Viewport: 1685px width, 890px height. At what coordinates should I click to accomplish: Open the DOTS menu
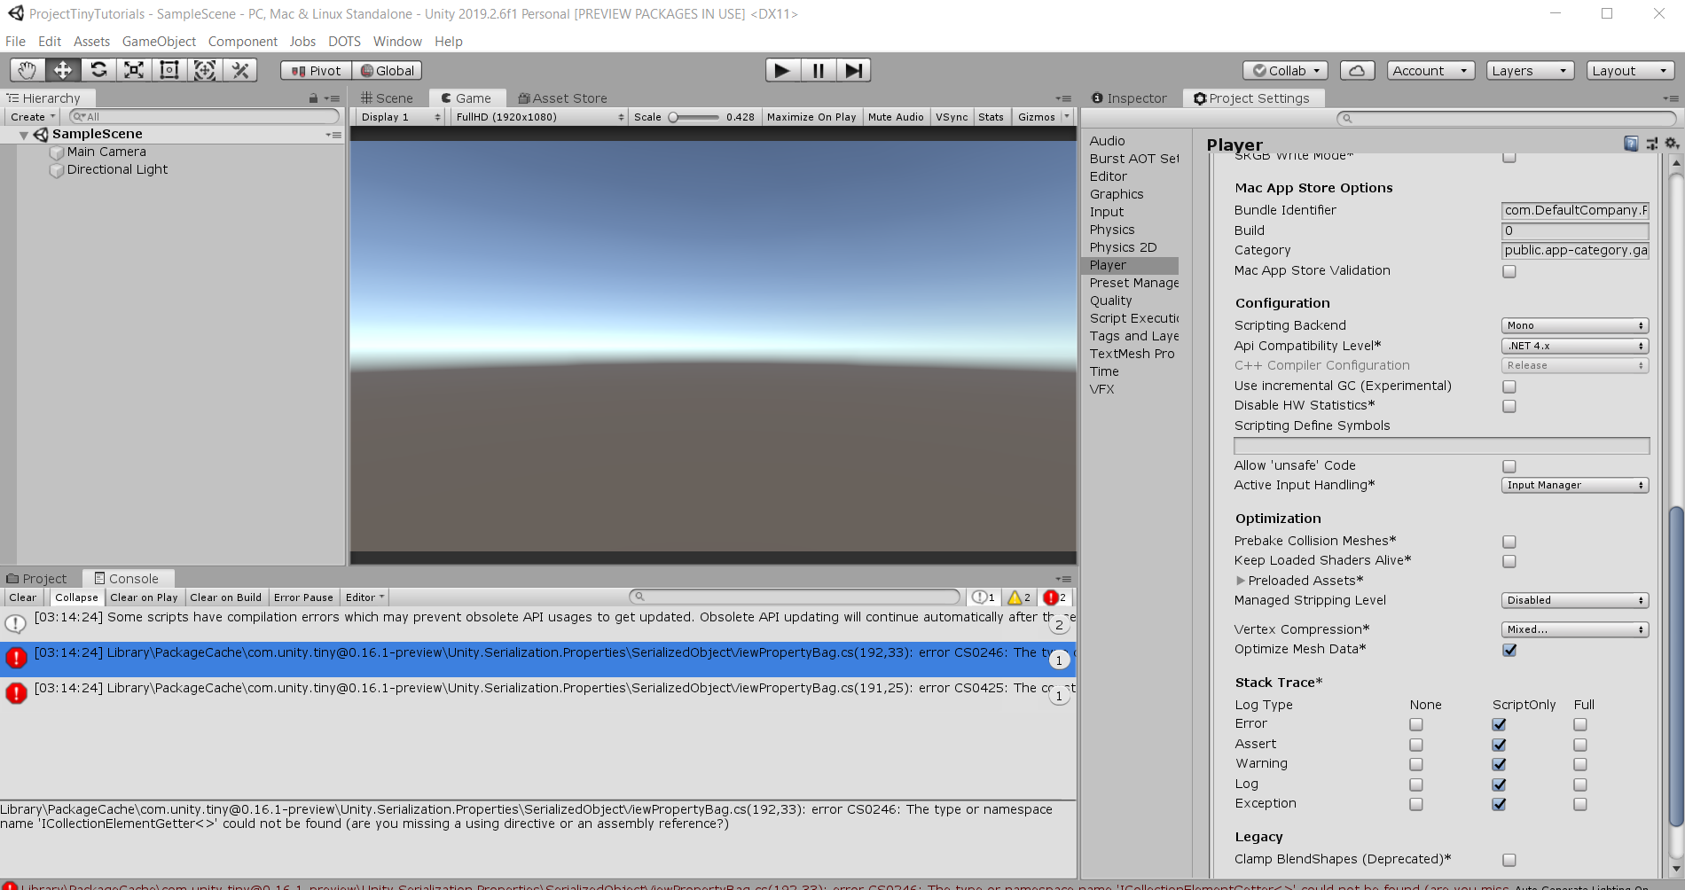tap(344, 42)
